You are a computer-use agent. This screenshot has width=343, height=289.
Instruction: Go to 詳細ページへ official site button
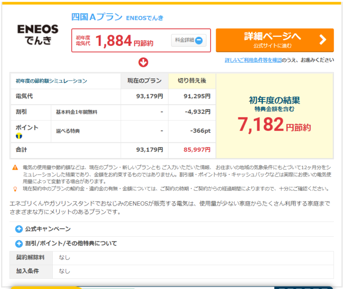point(275,40)
